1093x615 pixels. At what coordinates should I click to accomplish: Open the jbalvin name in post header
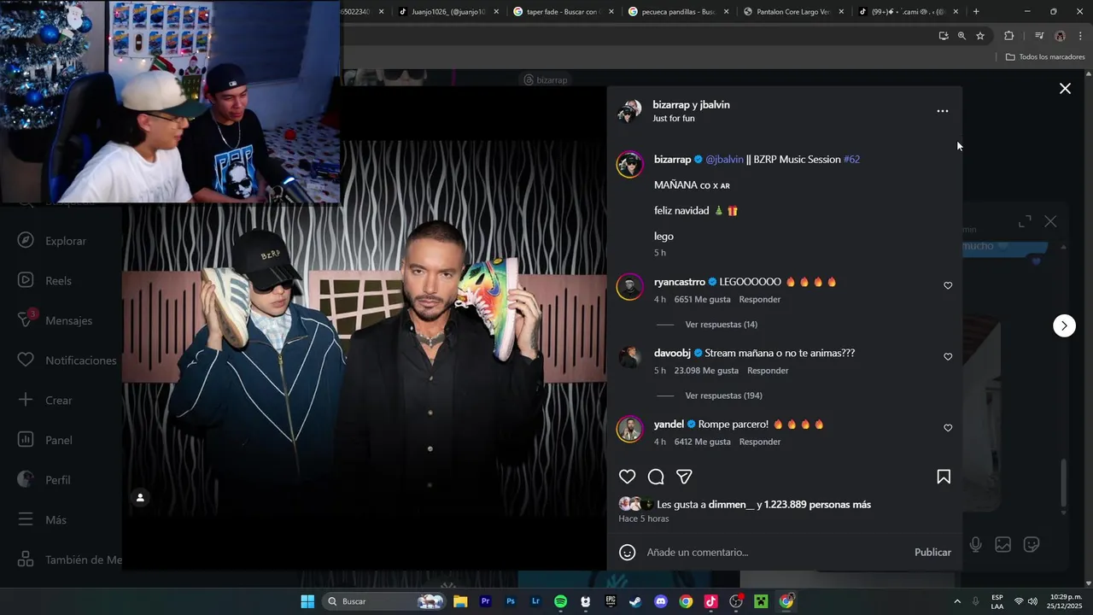coord(715,105)
